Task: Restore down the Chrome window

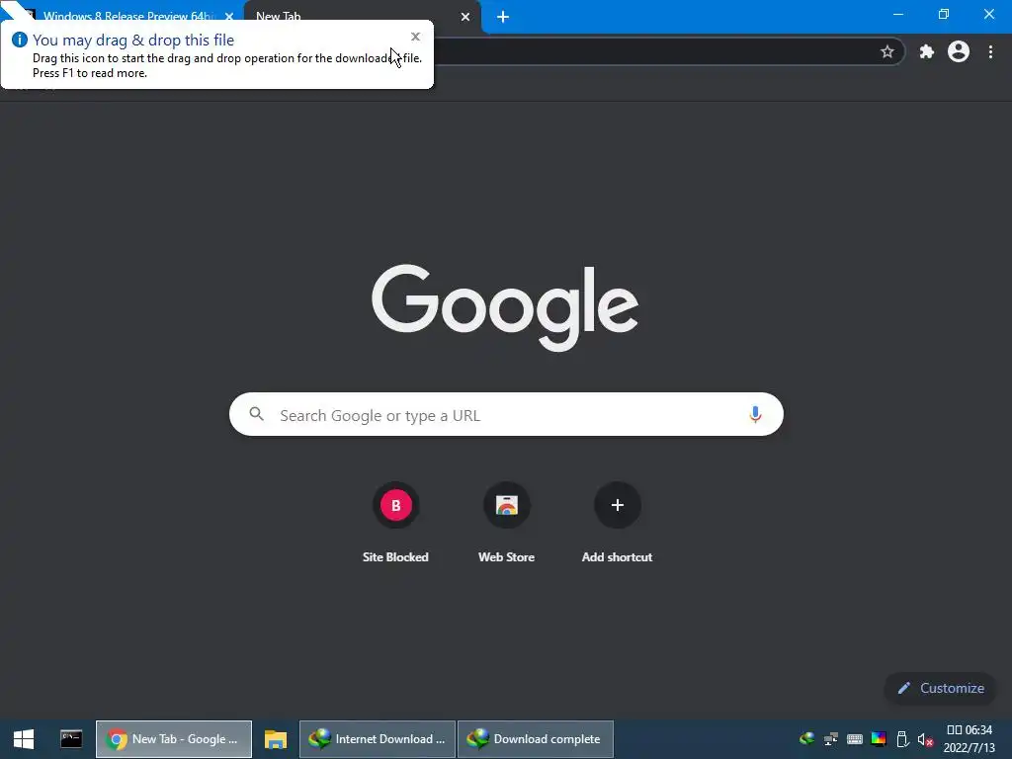Action: click(x=944, y=14)
